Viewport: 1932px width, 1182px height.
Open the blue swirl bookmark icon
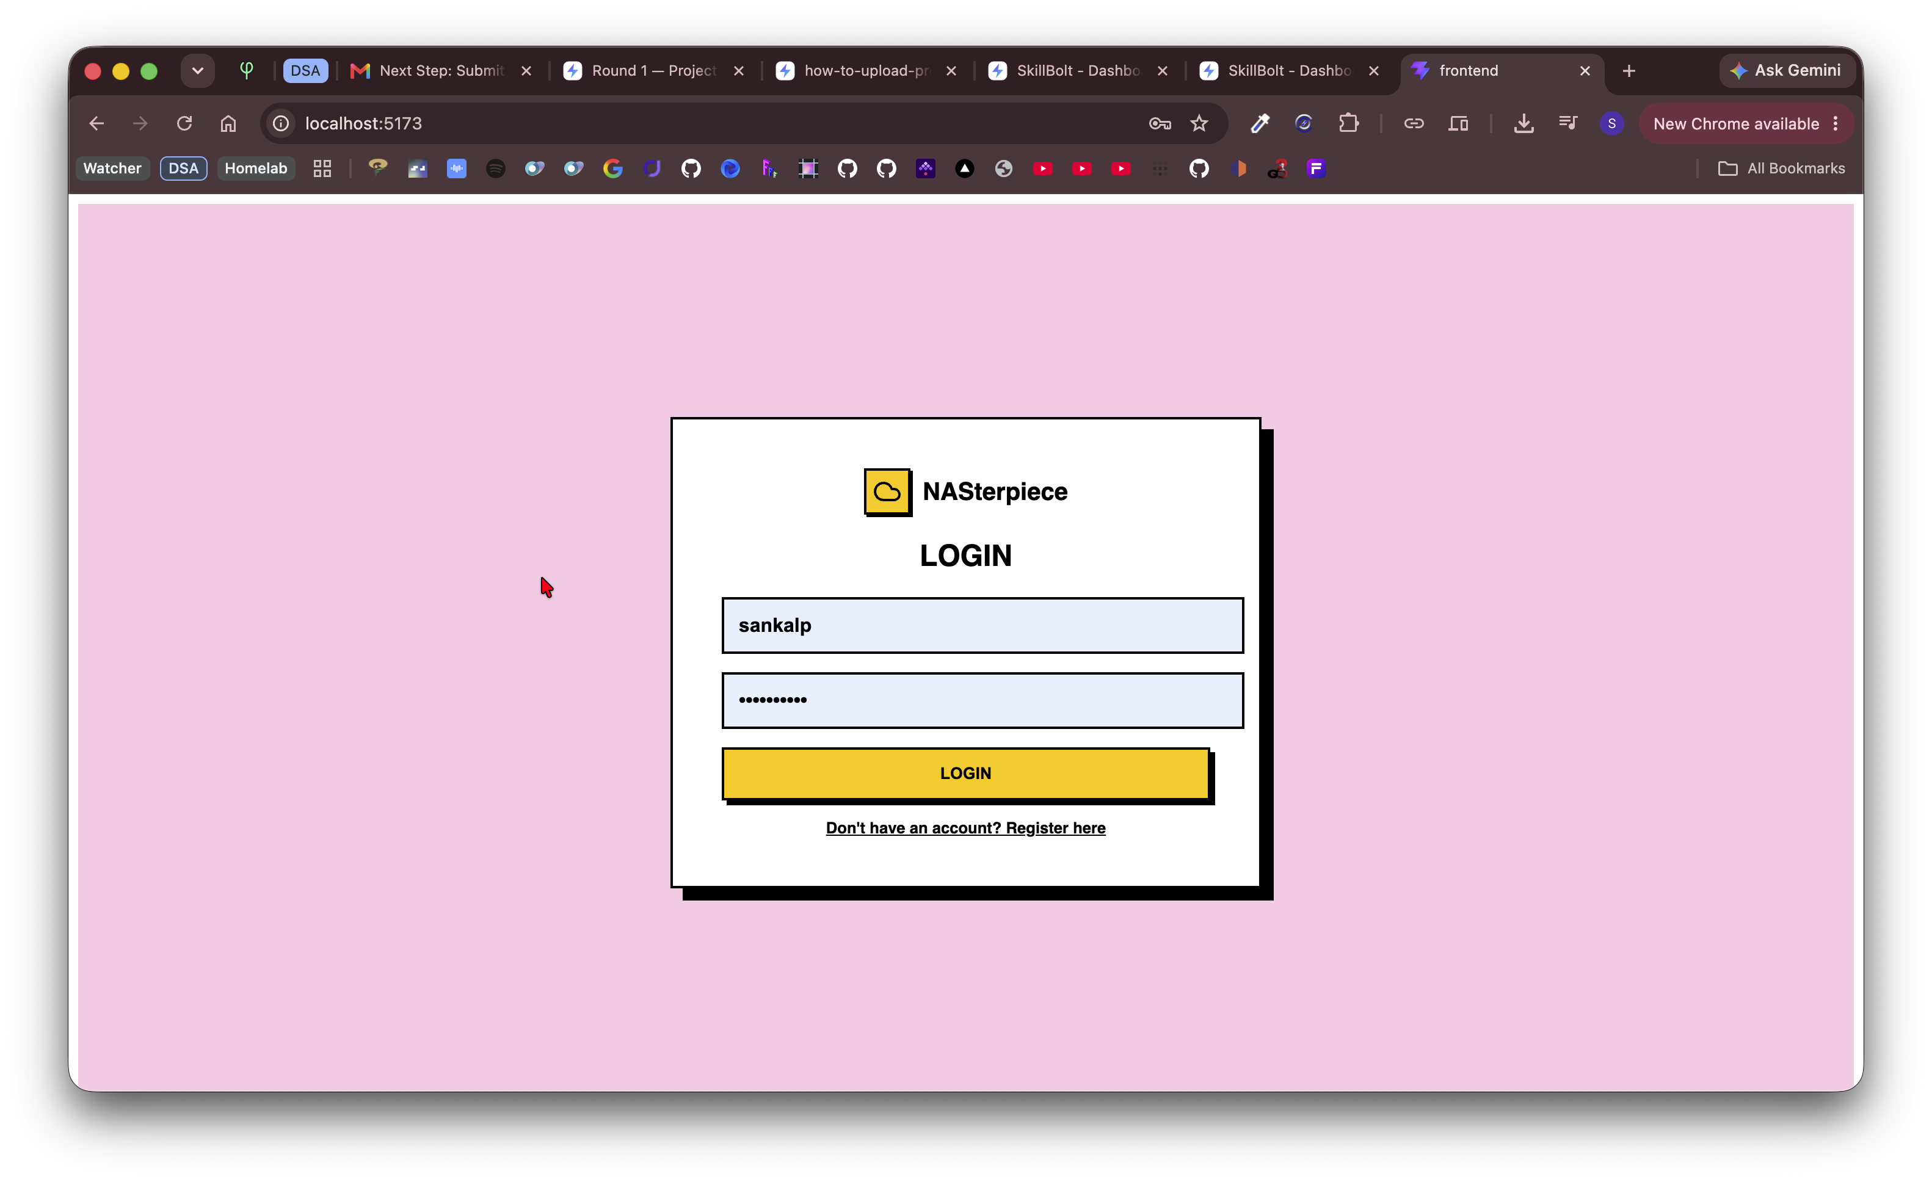point(730,168)
